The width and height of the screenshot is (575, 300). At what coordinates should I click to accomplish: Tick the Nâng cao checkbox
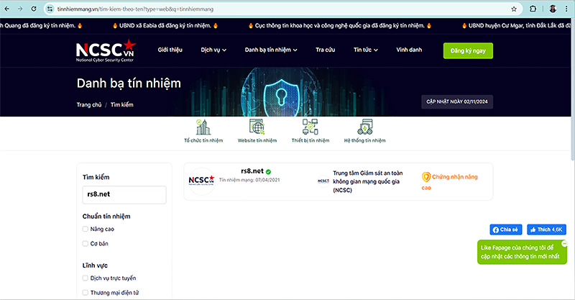point(85,229)
